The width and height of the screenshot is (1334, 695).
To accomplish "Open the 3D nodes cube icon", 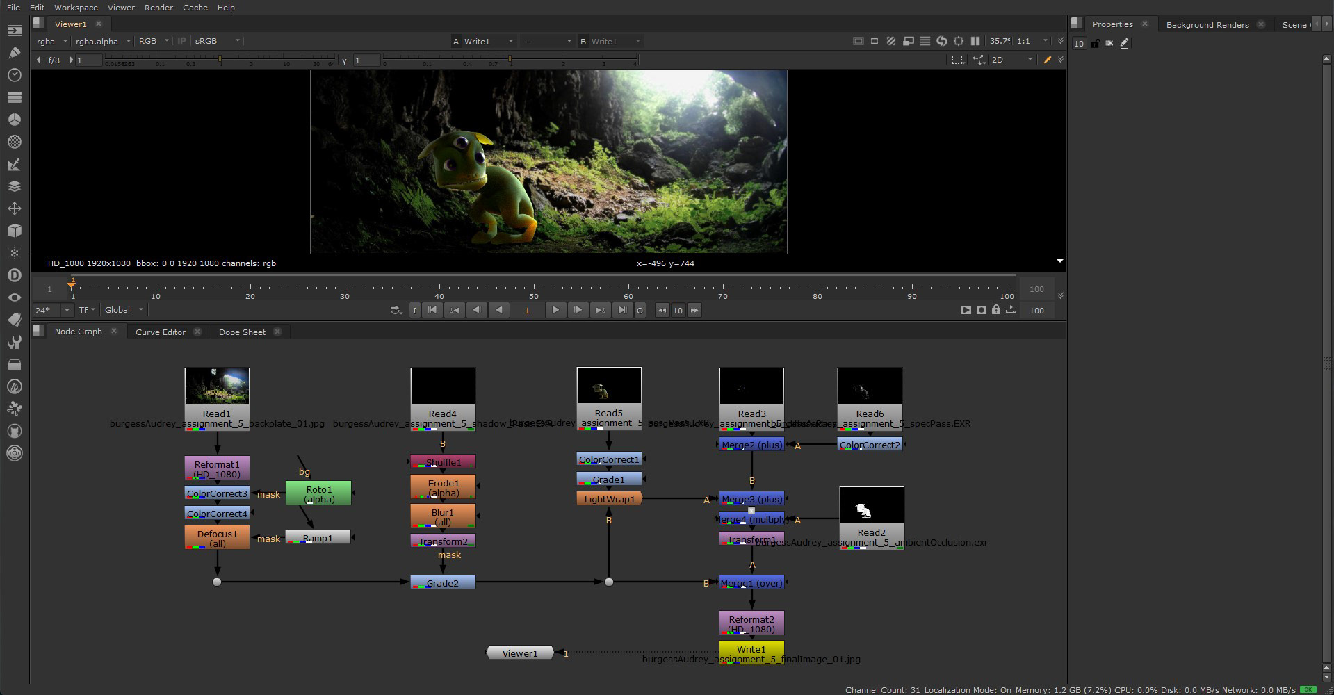I will click(x=15, y=231).
